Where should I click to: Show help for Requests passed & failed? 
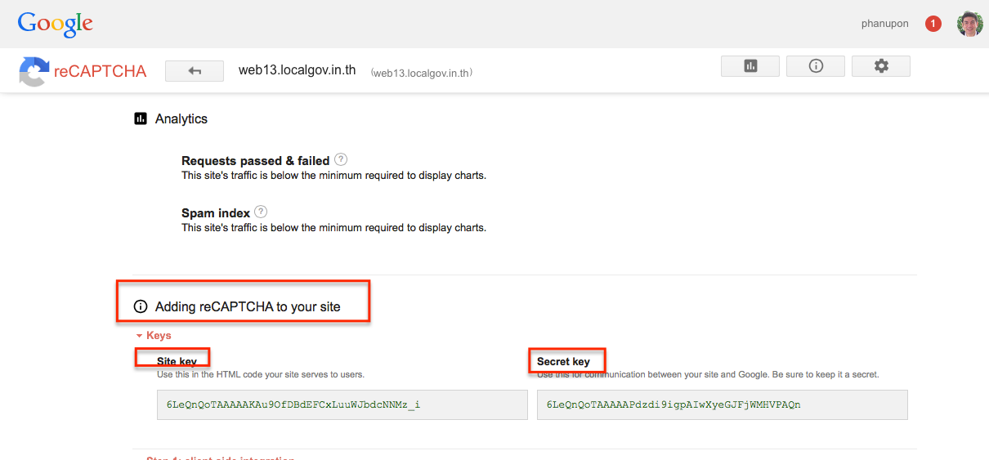(x=341, y=160)
